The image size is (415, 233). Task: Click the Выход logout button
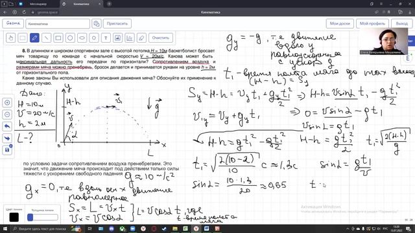coord(402,23)
